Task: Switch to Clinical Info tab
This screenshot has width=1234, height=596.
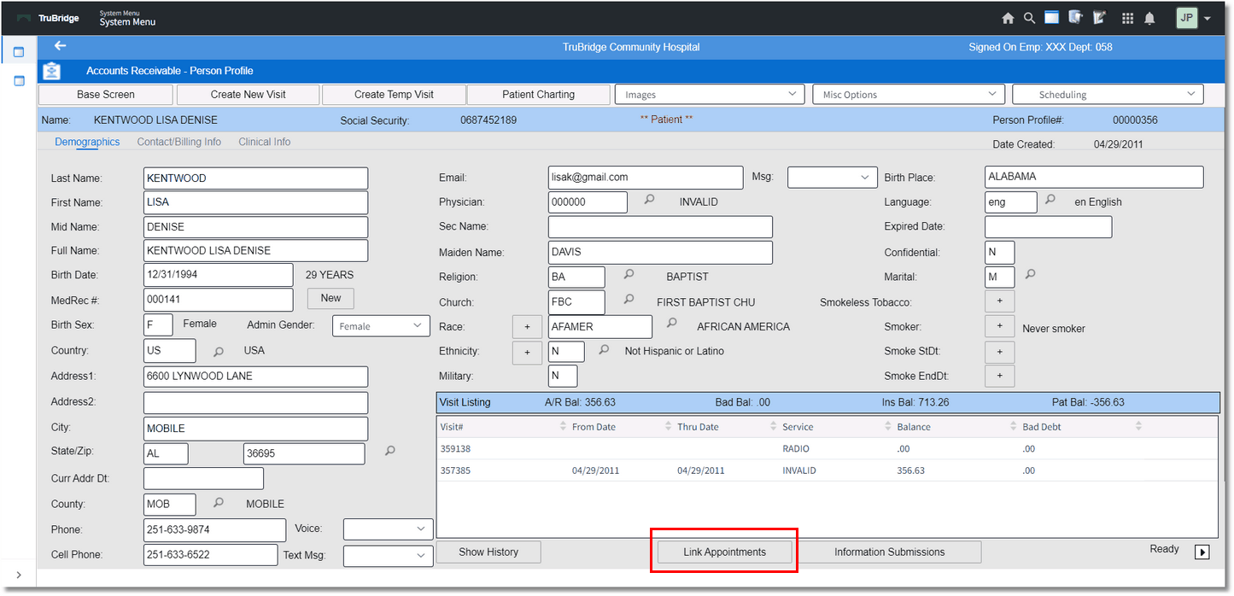Action: (x=265, y=142)
